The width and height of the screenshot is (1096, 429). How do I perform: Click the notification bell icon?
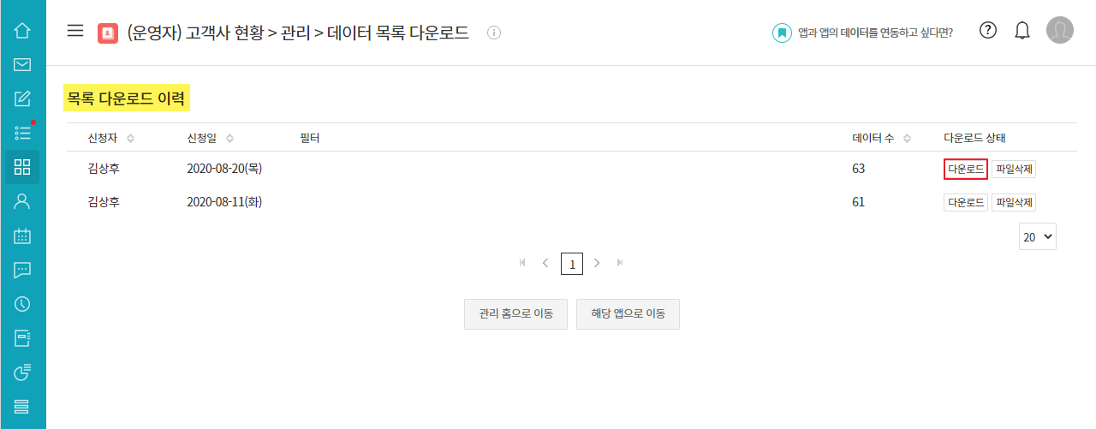[x=1022, y=31]
